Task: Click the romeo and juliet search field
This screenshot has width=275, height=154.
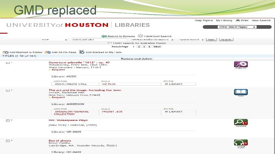Action: click(x=99, y=40)
